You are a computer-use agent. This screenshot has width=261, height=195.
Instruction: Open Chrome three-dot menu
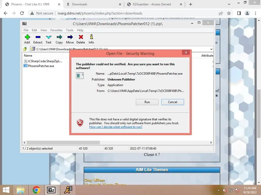(x=255, y=13)
